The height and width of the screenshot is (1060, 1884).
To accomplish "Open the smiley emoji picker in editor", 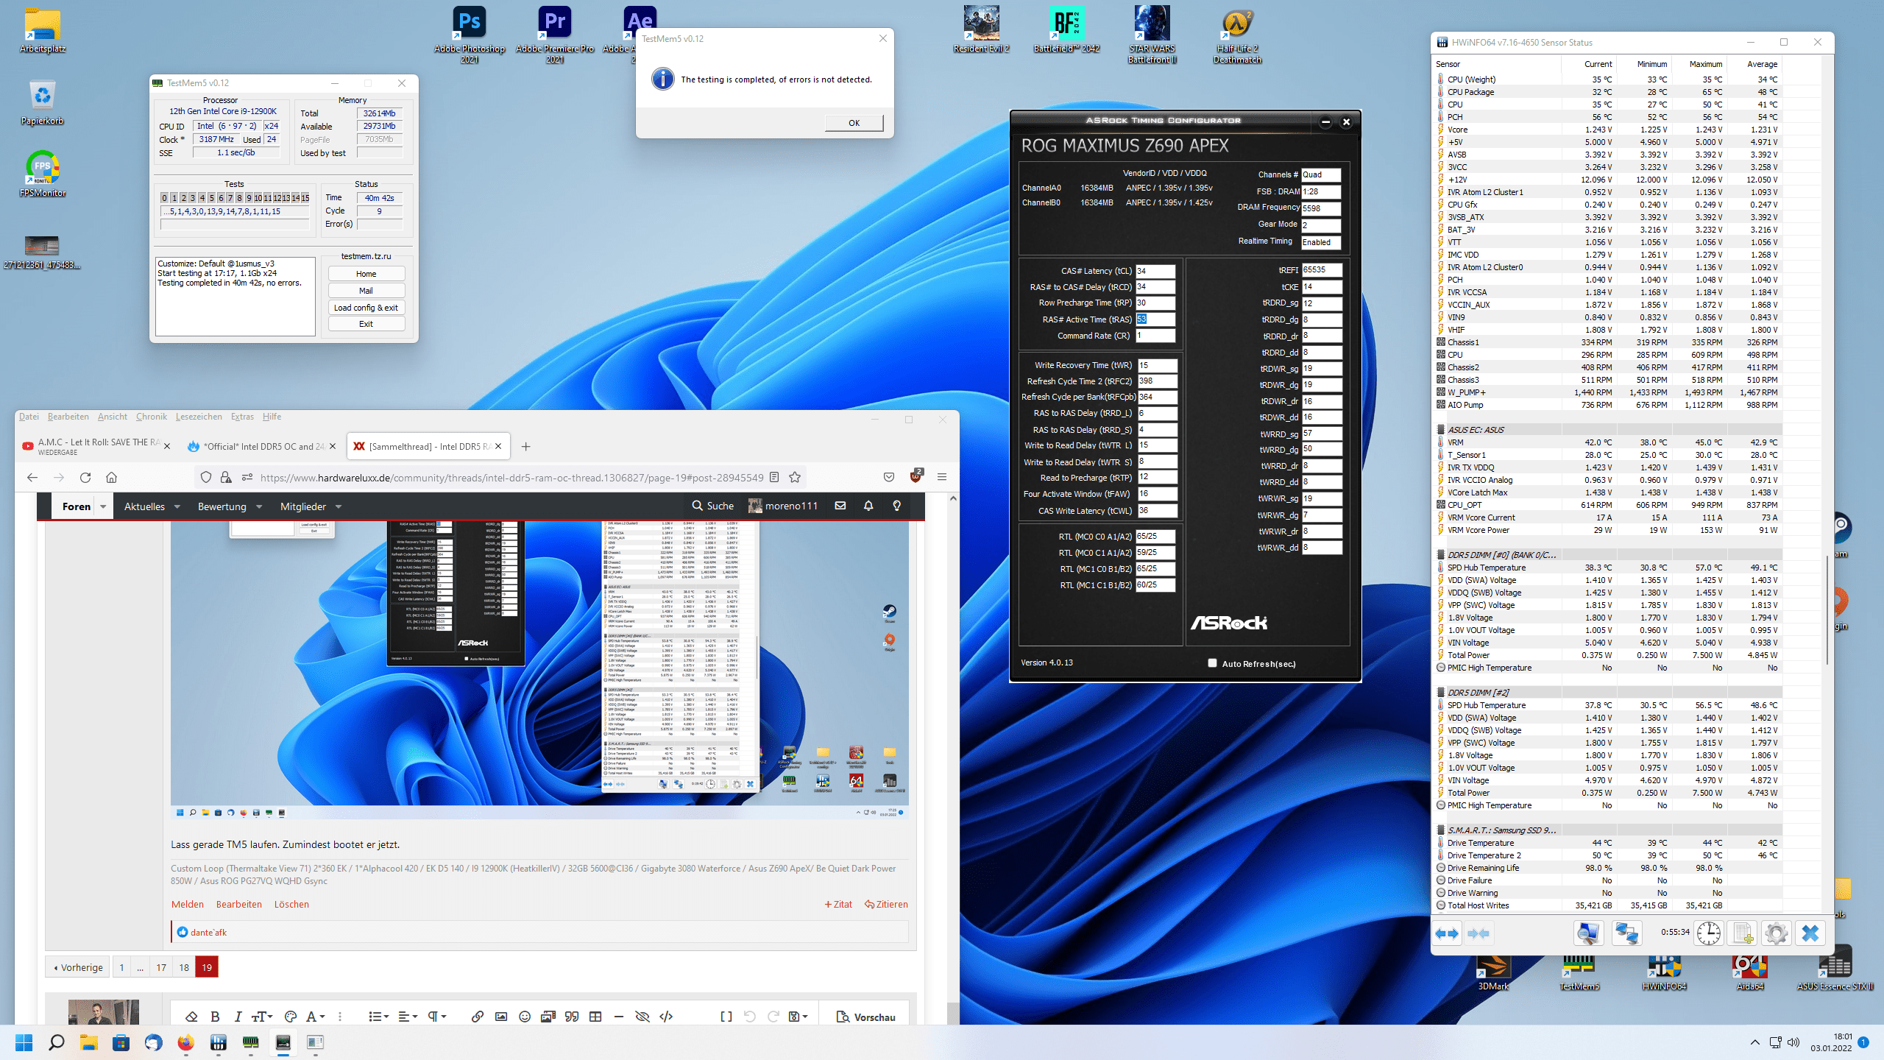I will [525, 1017].
